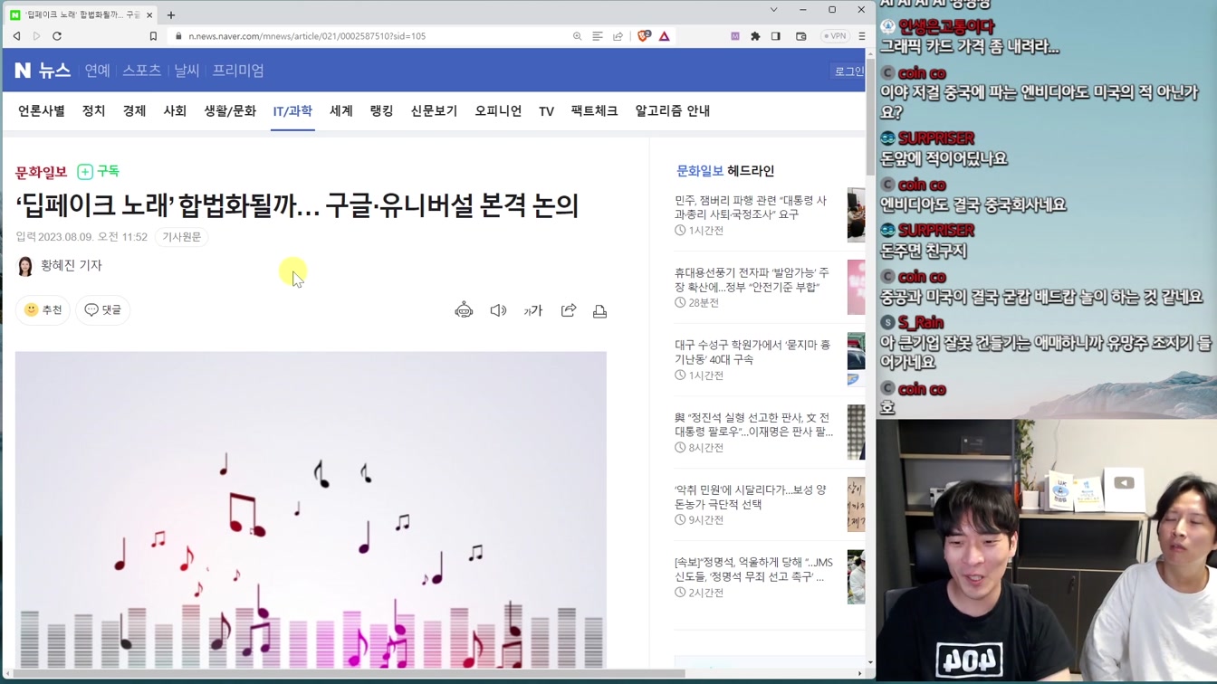Select the 생활/문화 menu tab
The height and width of the screenshot is (684, 1217).
[230, 110]
